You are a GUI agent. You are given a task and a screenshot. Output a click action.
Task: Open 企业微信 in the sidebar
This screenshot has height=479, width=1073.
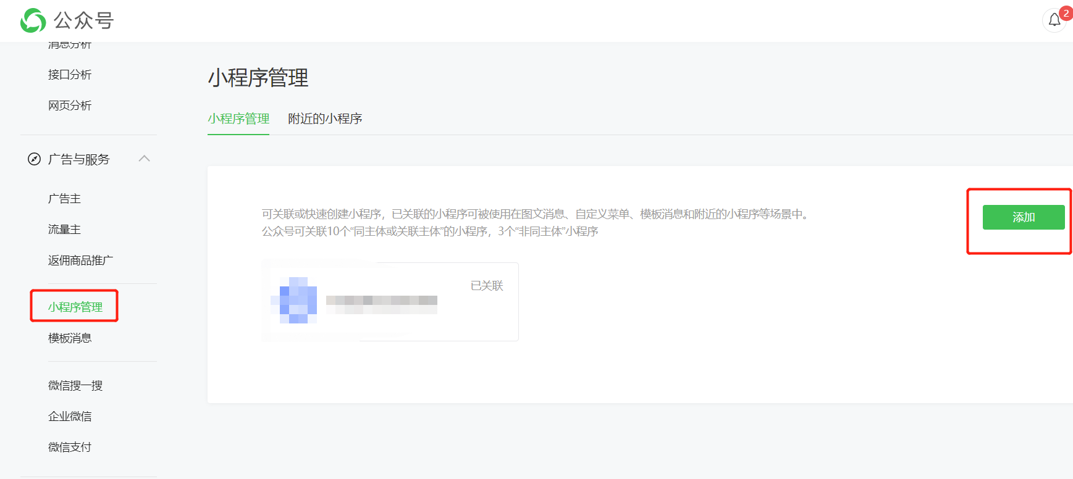pos(70,417)
